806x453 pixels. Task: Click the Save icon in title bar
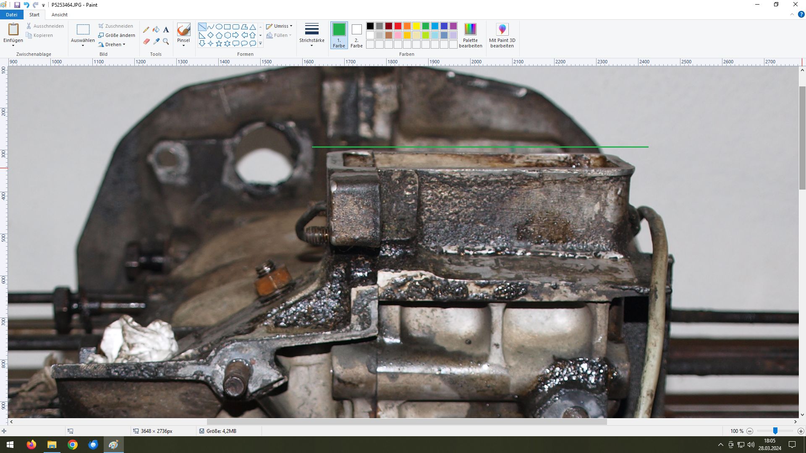[x=17, y=5]
